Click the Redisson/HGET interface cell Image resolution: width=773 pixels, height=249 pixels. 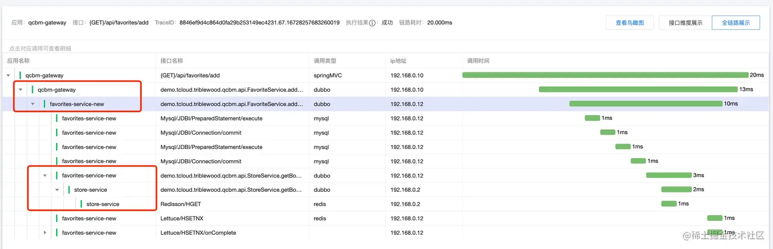[x=180, y=204]
